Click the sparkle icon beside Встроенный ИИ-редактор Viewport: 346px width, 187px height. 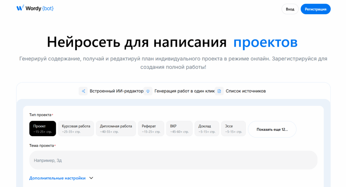pyautogui.click(x=83, y=91)
